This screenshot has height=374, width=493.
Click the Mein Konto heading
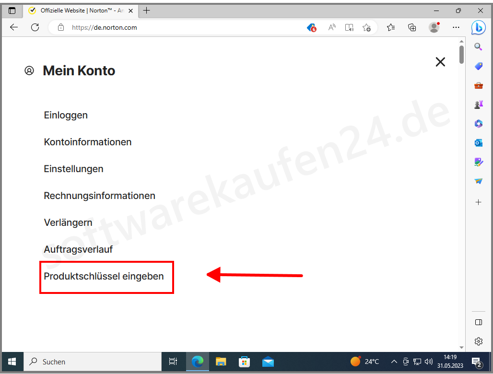(x=79, y=70)
